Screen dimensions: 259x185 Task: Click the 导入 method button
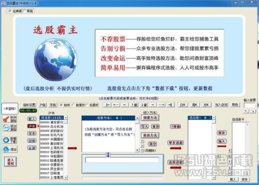144,126
